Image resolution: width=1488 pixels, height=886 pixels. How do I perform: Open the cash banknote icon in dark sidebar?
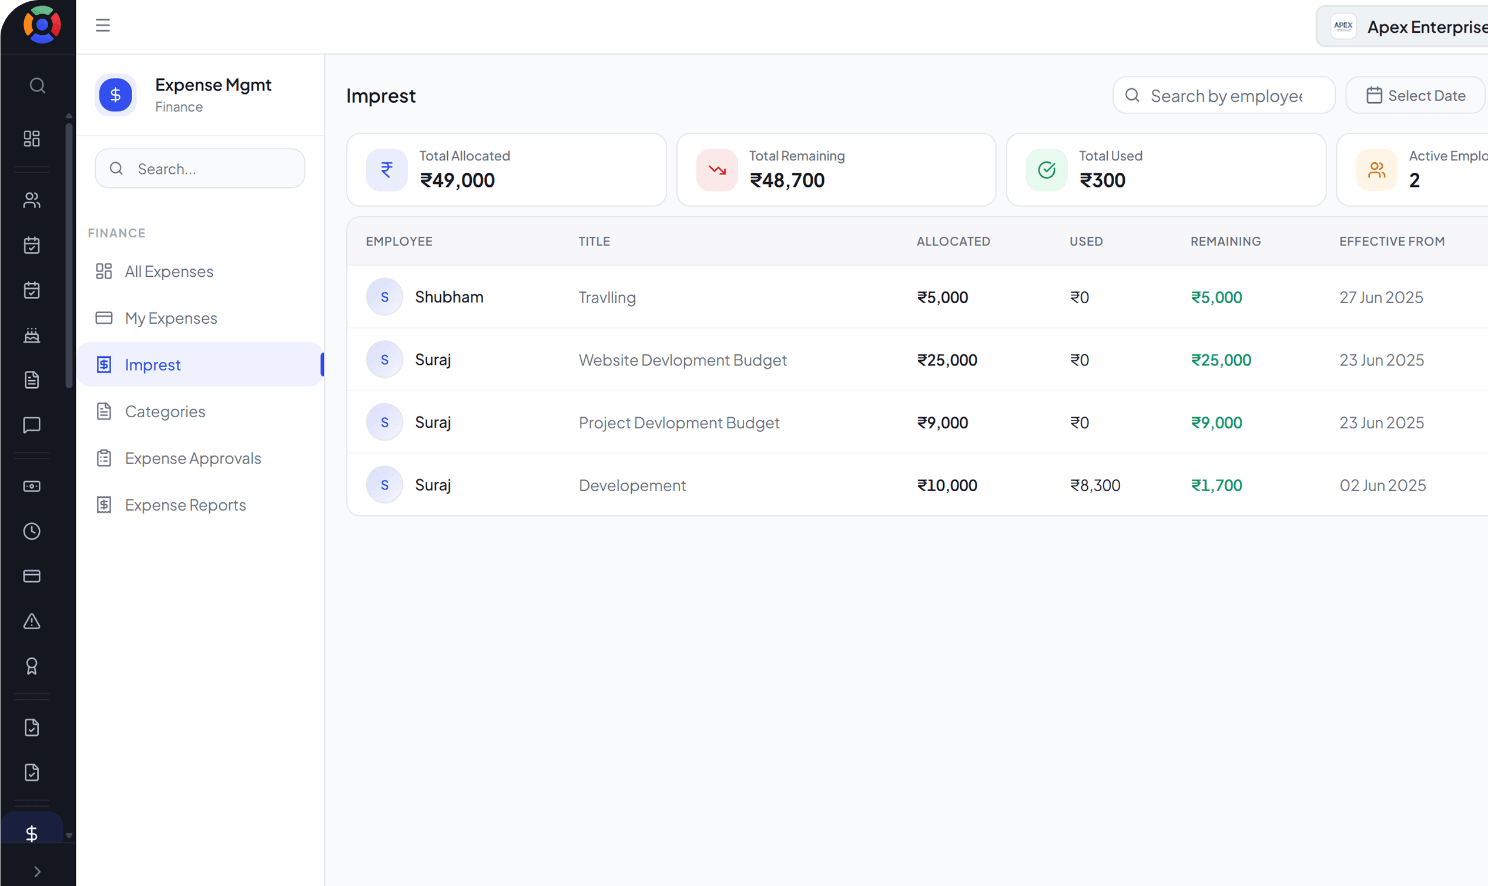(x=32, y=486)
